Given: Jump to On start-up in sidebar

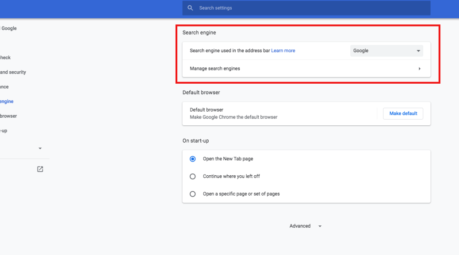Looking at the screenshot, I should tap(4, 131).
